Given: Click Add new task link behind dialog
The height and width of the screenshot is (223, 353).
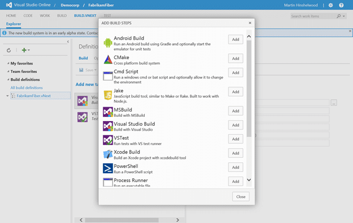Looking at the screenshot, I should (87, 84).
